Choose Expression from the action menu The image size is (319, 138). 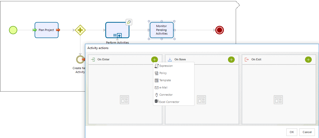tap(166, 66)
